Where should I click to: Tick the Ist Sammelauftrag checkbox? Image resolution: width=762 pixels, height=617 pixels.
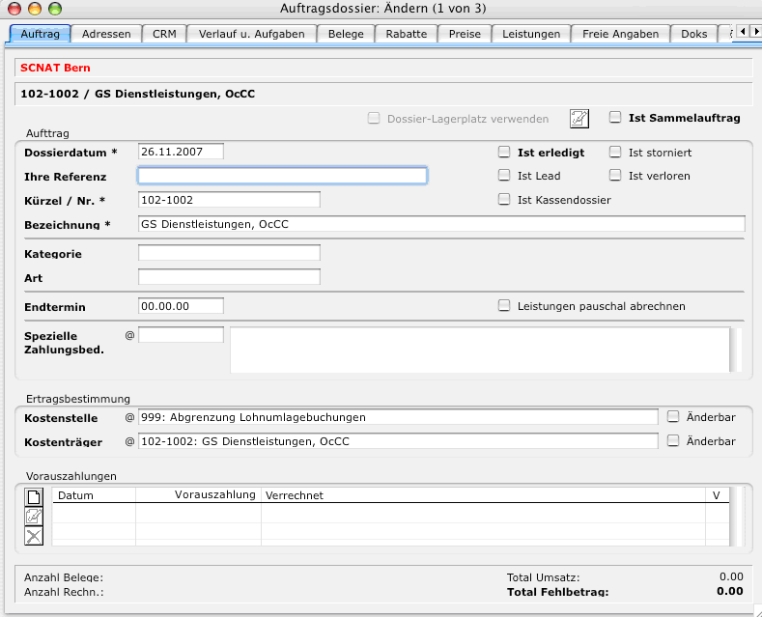pos(615,118)
